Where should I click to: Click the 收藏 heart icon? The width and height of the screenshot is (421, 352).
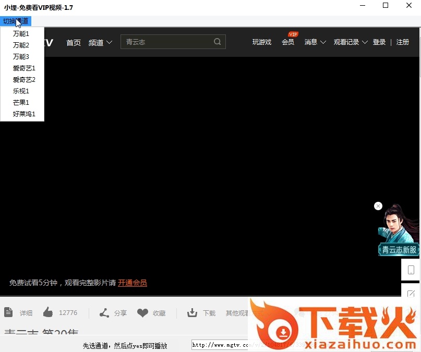click(x=142, y=313)
